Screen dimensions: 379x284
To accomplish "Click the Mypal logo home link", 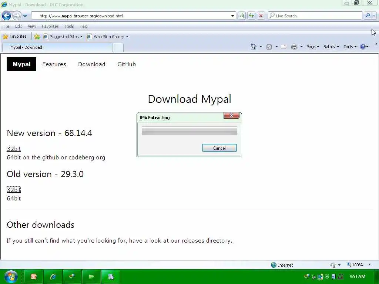I will tap(21, 64).
